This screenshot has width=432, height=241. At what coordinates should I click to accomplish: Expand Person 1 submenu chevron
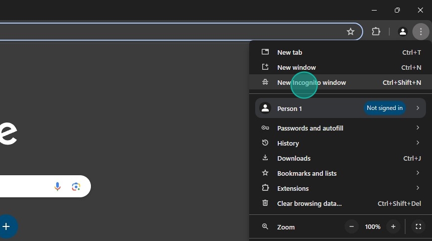coord(417,108)
